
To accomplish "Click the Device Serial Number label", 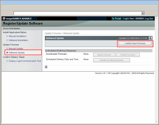I will pos(12,28).
